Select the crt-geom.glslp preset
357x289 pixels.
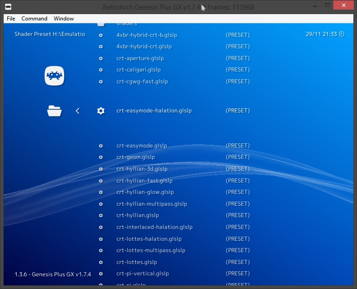[136, 157]
